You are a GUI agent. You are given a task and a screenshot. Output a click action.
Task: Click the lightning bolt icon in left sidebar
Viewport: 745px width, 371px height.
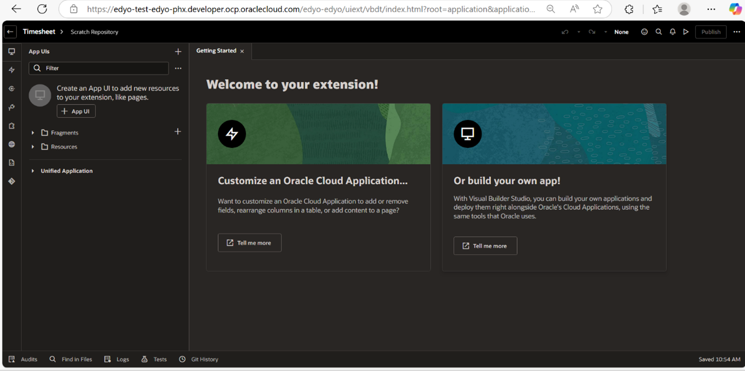pos(11,70)
